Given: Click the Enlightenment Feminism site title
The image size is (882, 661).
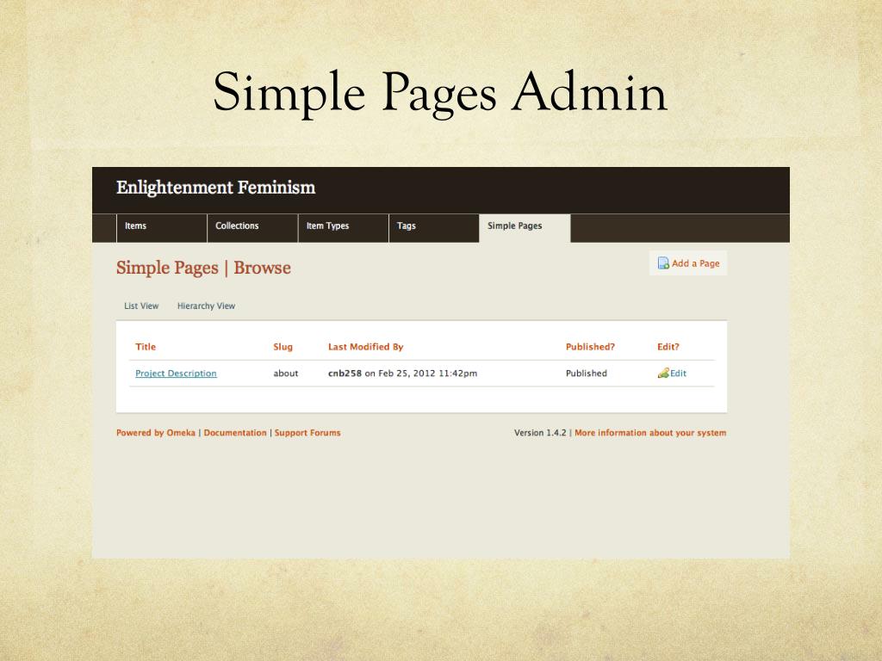Looking at the screenshot, I should (216, 187).
